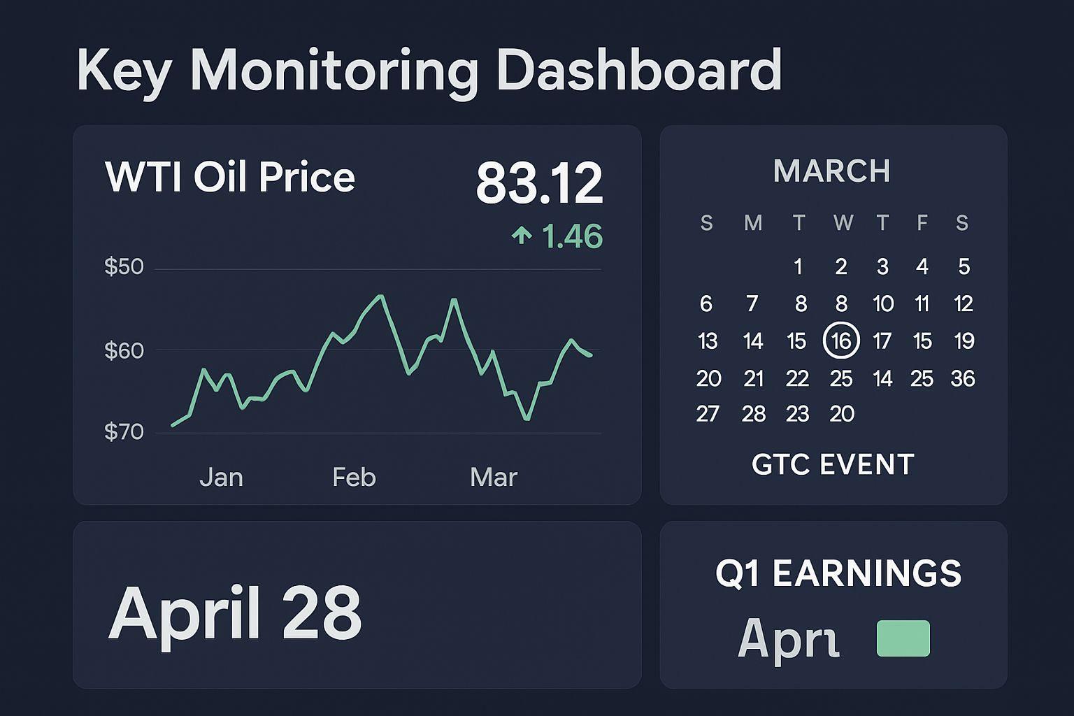Click the Feb label on chart axis

[354, 477]
